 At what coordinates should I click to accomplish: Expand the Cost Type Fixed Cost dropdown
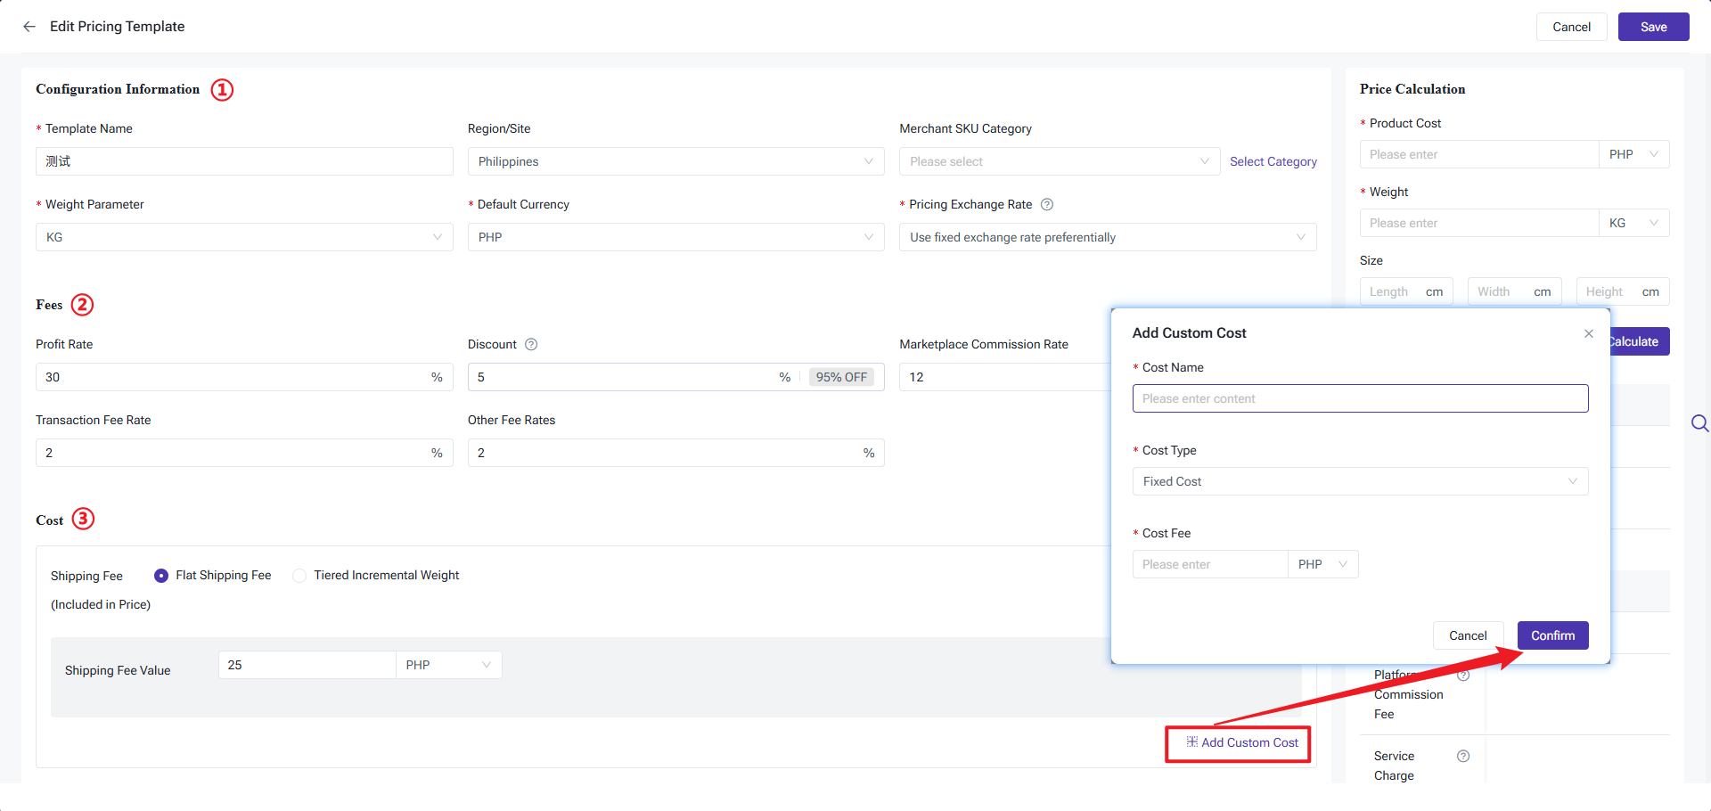(1359, 481)
